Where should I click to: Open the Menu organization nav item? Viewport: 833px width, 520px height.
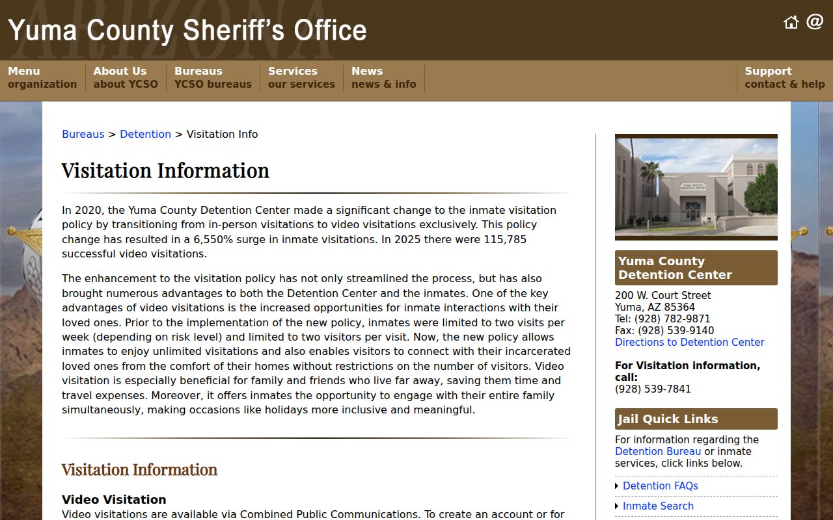pyautogui.click(x=42, y=77)
